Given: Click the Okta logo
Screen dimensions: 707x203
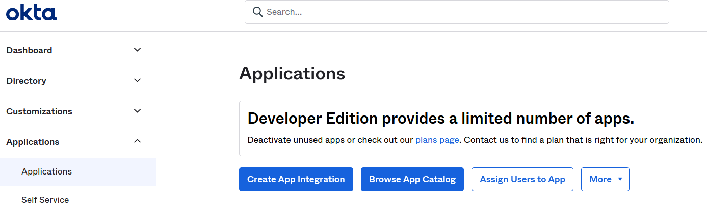Looking at the screenshot, I should [32, 12].
